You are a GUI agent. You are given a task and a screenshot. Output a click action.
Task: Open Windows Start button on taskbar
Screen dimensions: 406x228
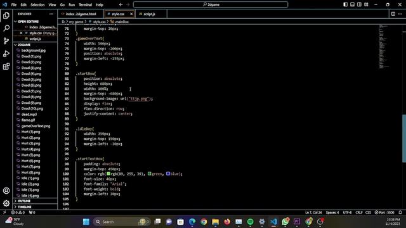coord(86,222)
